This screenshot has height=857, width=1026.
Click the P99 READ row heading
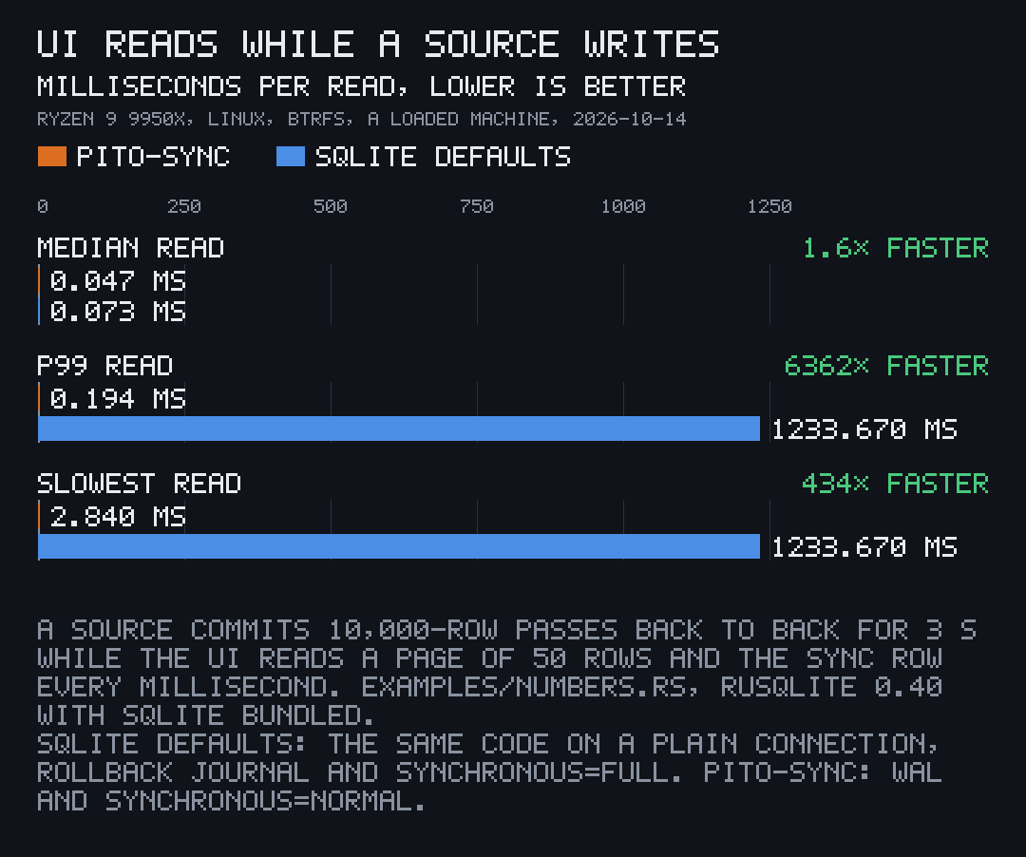(x=105, y=367)
